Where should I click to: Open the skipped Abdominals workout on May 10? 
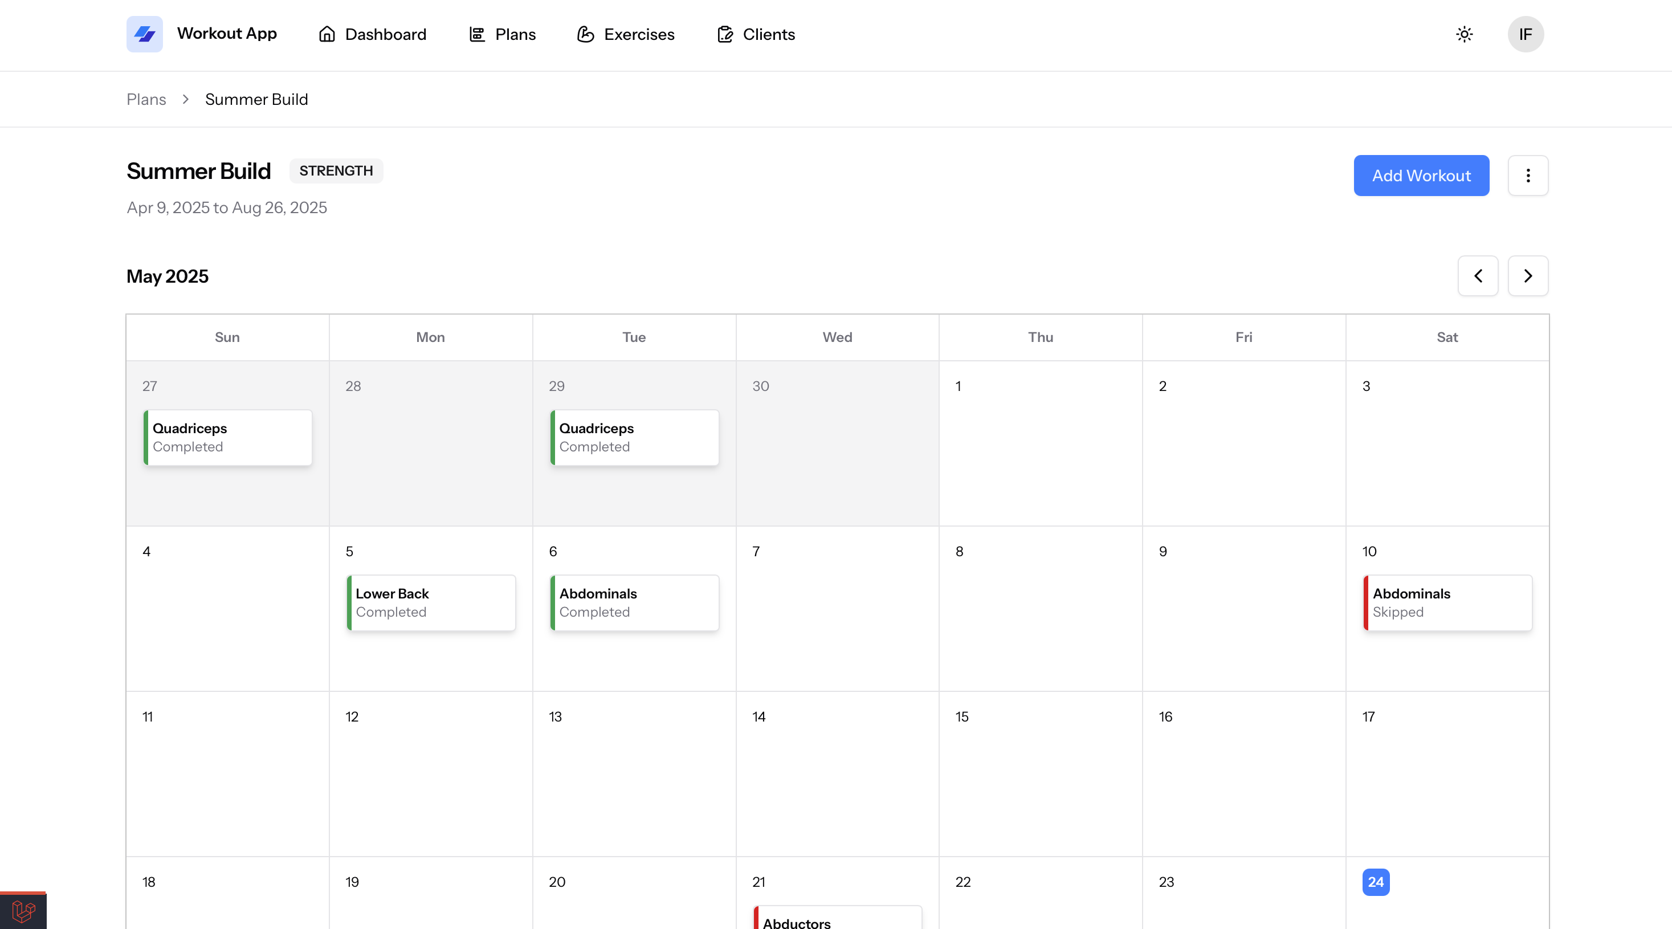[1448, 602]
